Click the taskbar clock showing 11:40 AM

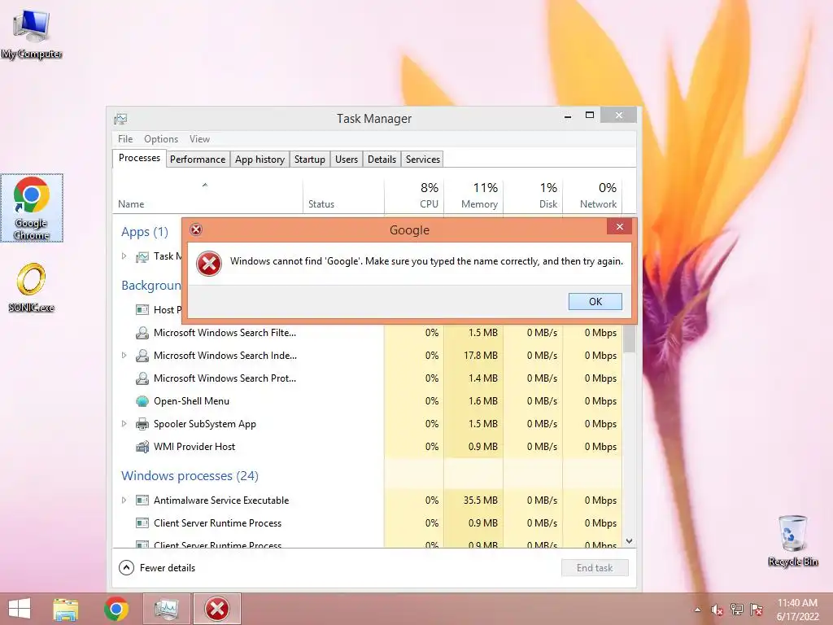tap(797, 610)
